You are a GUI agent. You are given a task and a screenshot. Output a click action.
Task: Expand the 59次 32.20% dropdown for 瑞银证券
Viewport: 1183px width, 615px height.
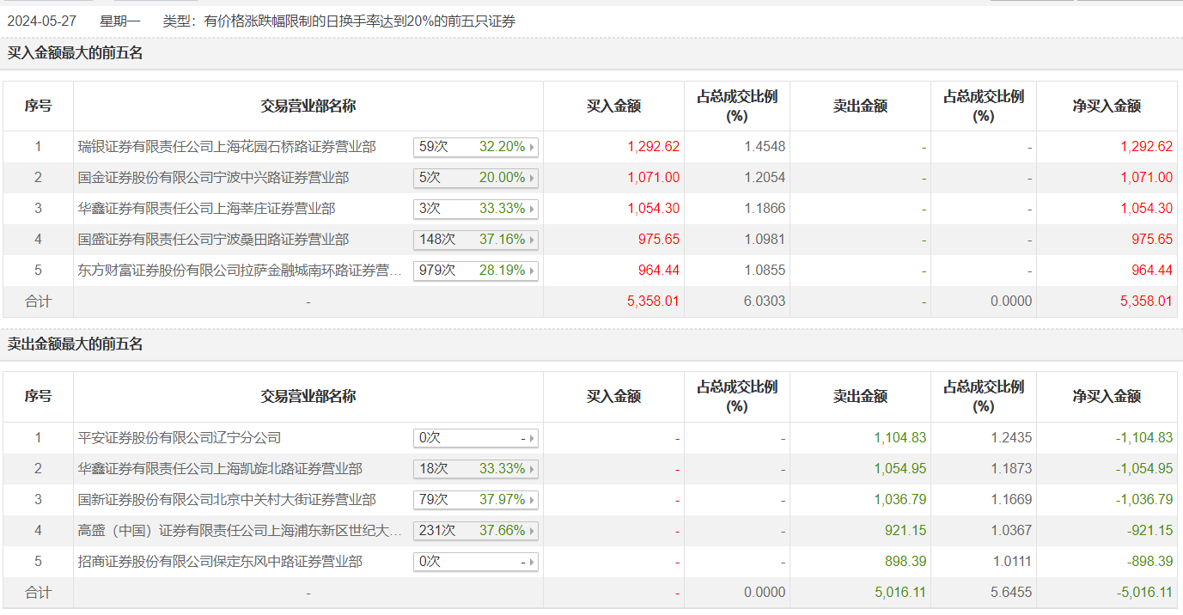(x=476, y=147)
